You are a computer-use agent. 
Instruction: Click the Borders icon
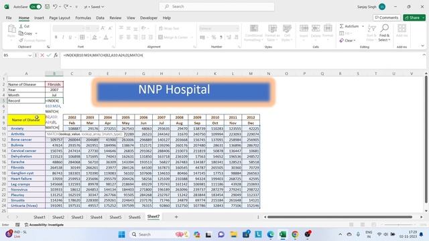(82, 37)
